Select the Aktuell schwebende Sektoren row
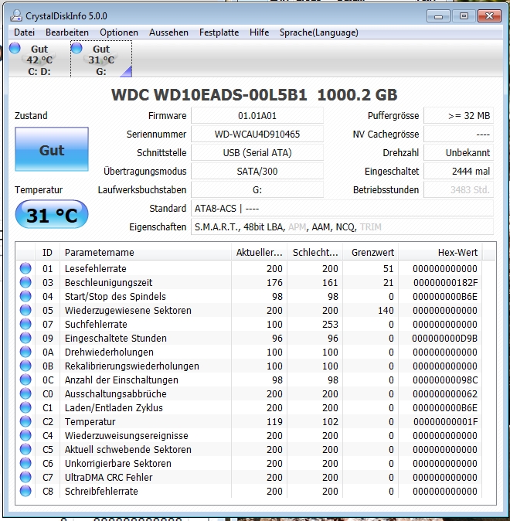 (x=256, y=449)
